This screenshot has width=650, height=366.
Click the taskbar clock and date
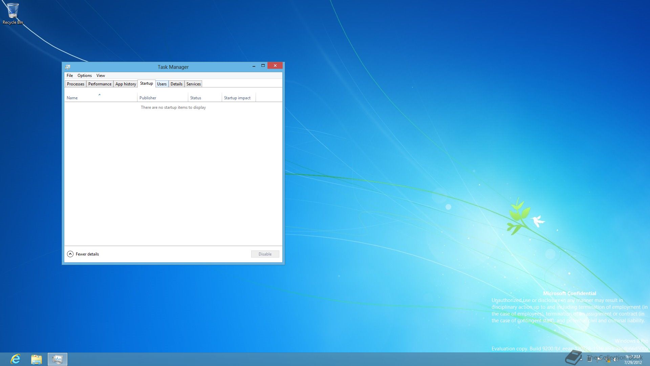click(633, 360)
